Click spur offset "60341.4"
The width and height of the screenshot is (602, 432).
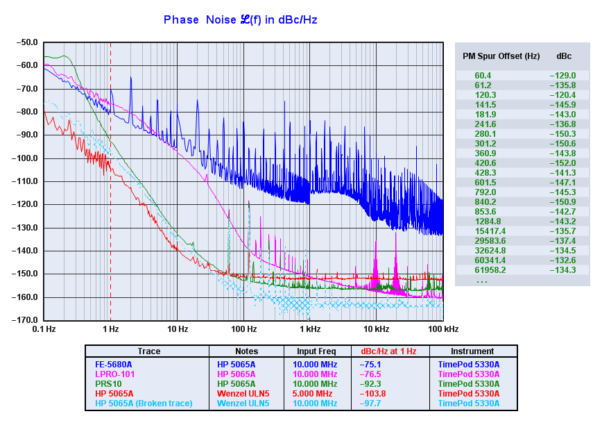(490, 260)
